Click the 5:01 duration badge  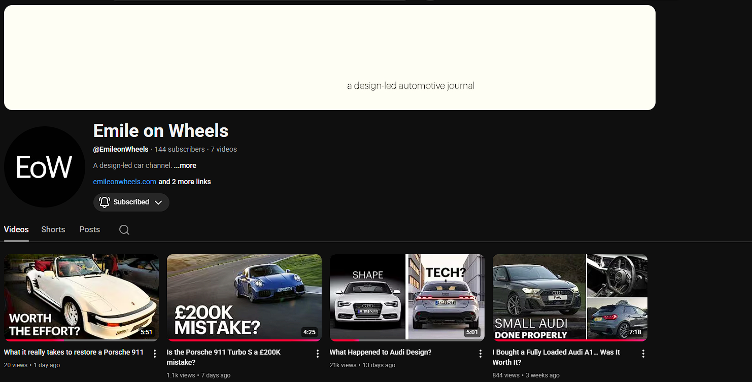tap(472, 332)
